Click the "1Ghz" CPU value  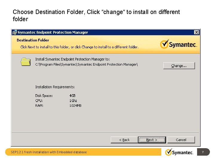click(73, 101)
